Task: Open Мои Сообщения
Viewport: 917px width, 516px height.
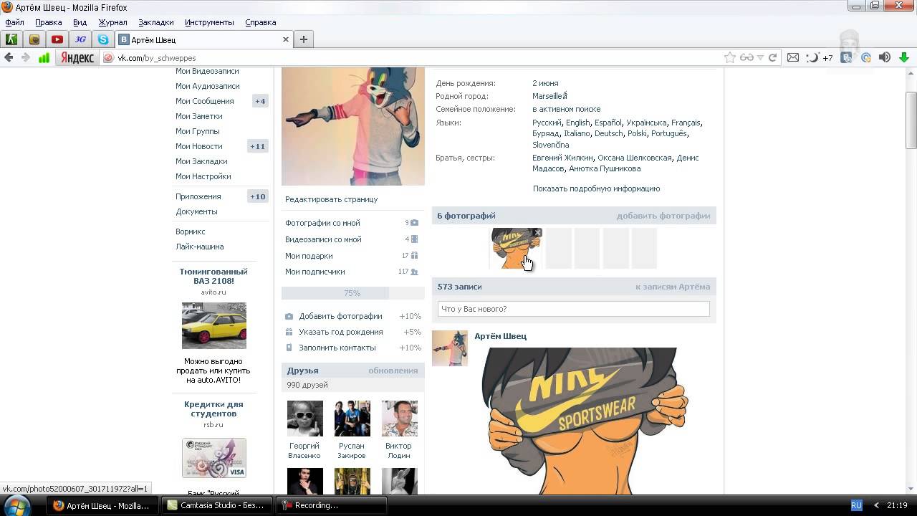Action: click(x=205, y=101)
